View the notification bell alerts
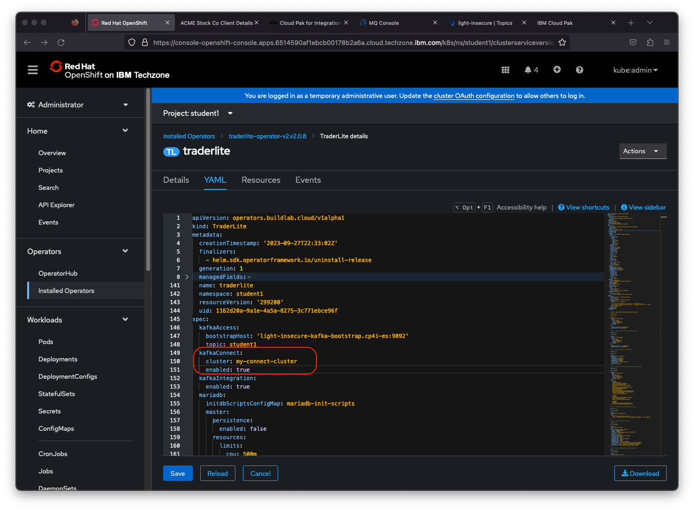The image size is (694, 510). point(529,69)
